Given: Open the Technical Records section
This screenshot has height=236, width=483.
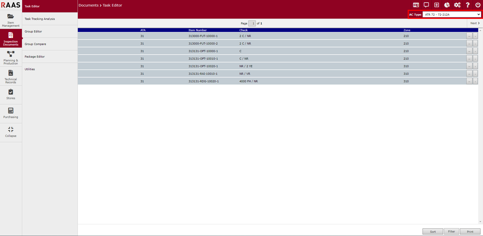Looking at the screenshot, I should (11, 76).
